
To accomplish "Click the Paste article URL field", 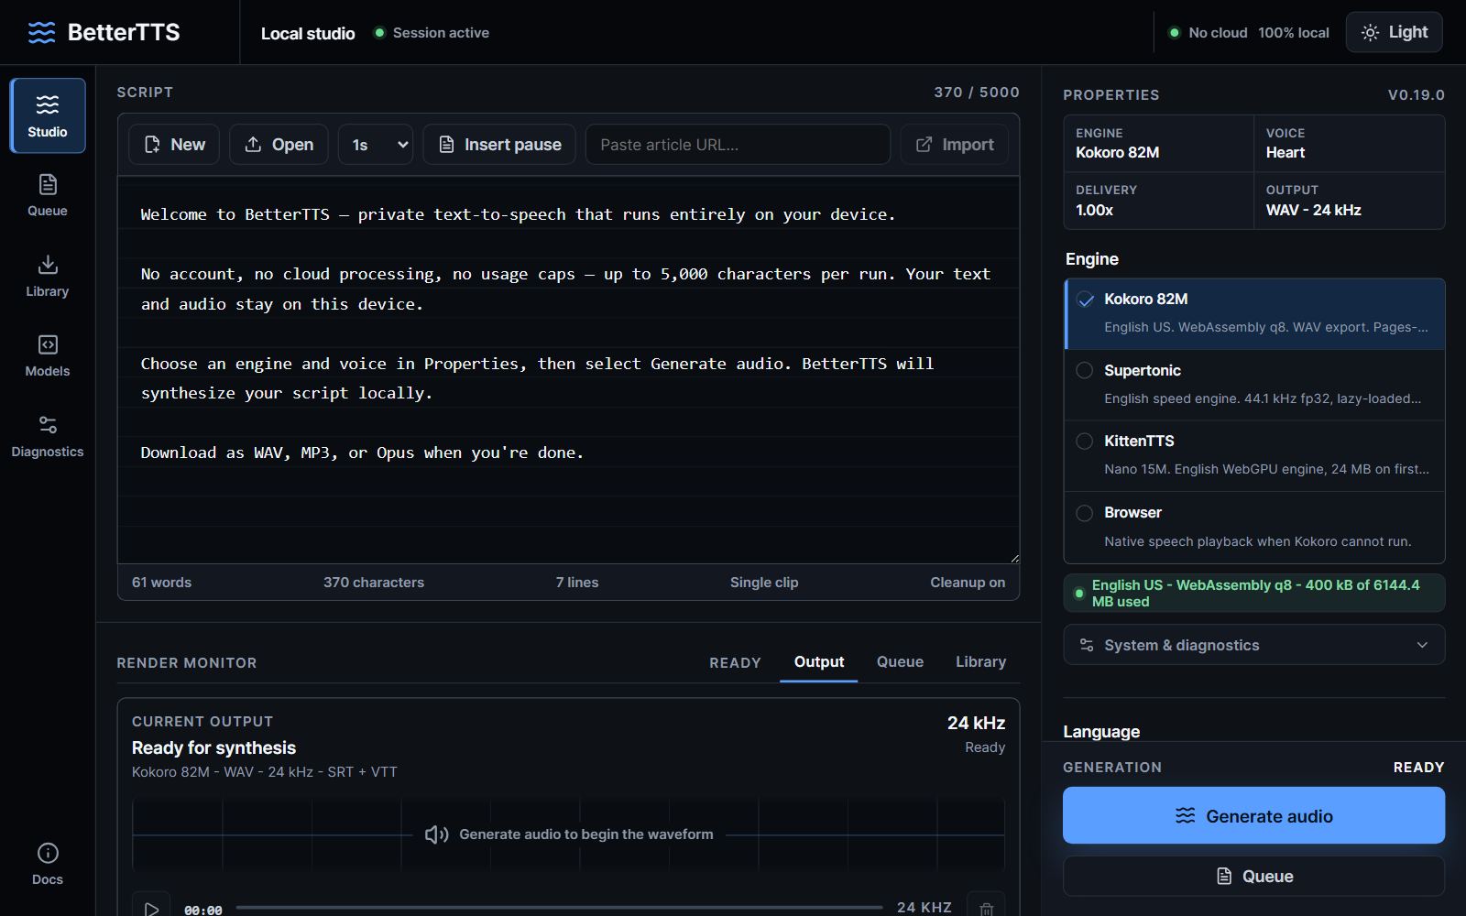I will point(738,145).
